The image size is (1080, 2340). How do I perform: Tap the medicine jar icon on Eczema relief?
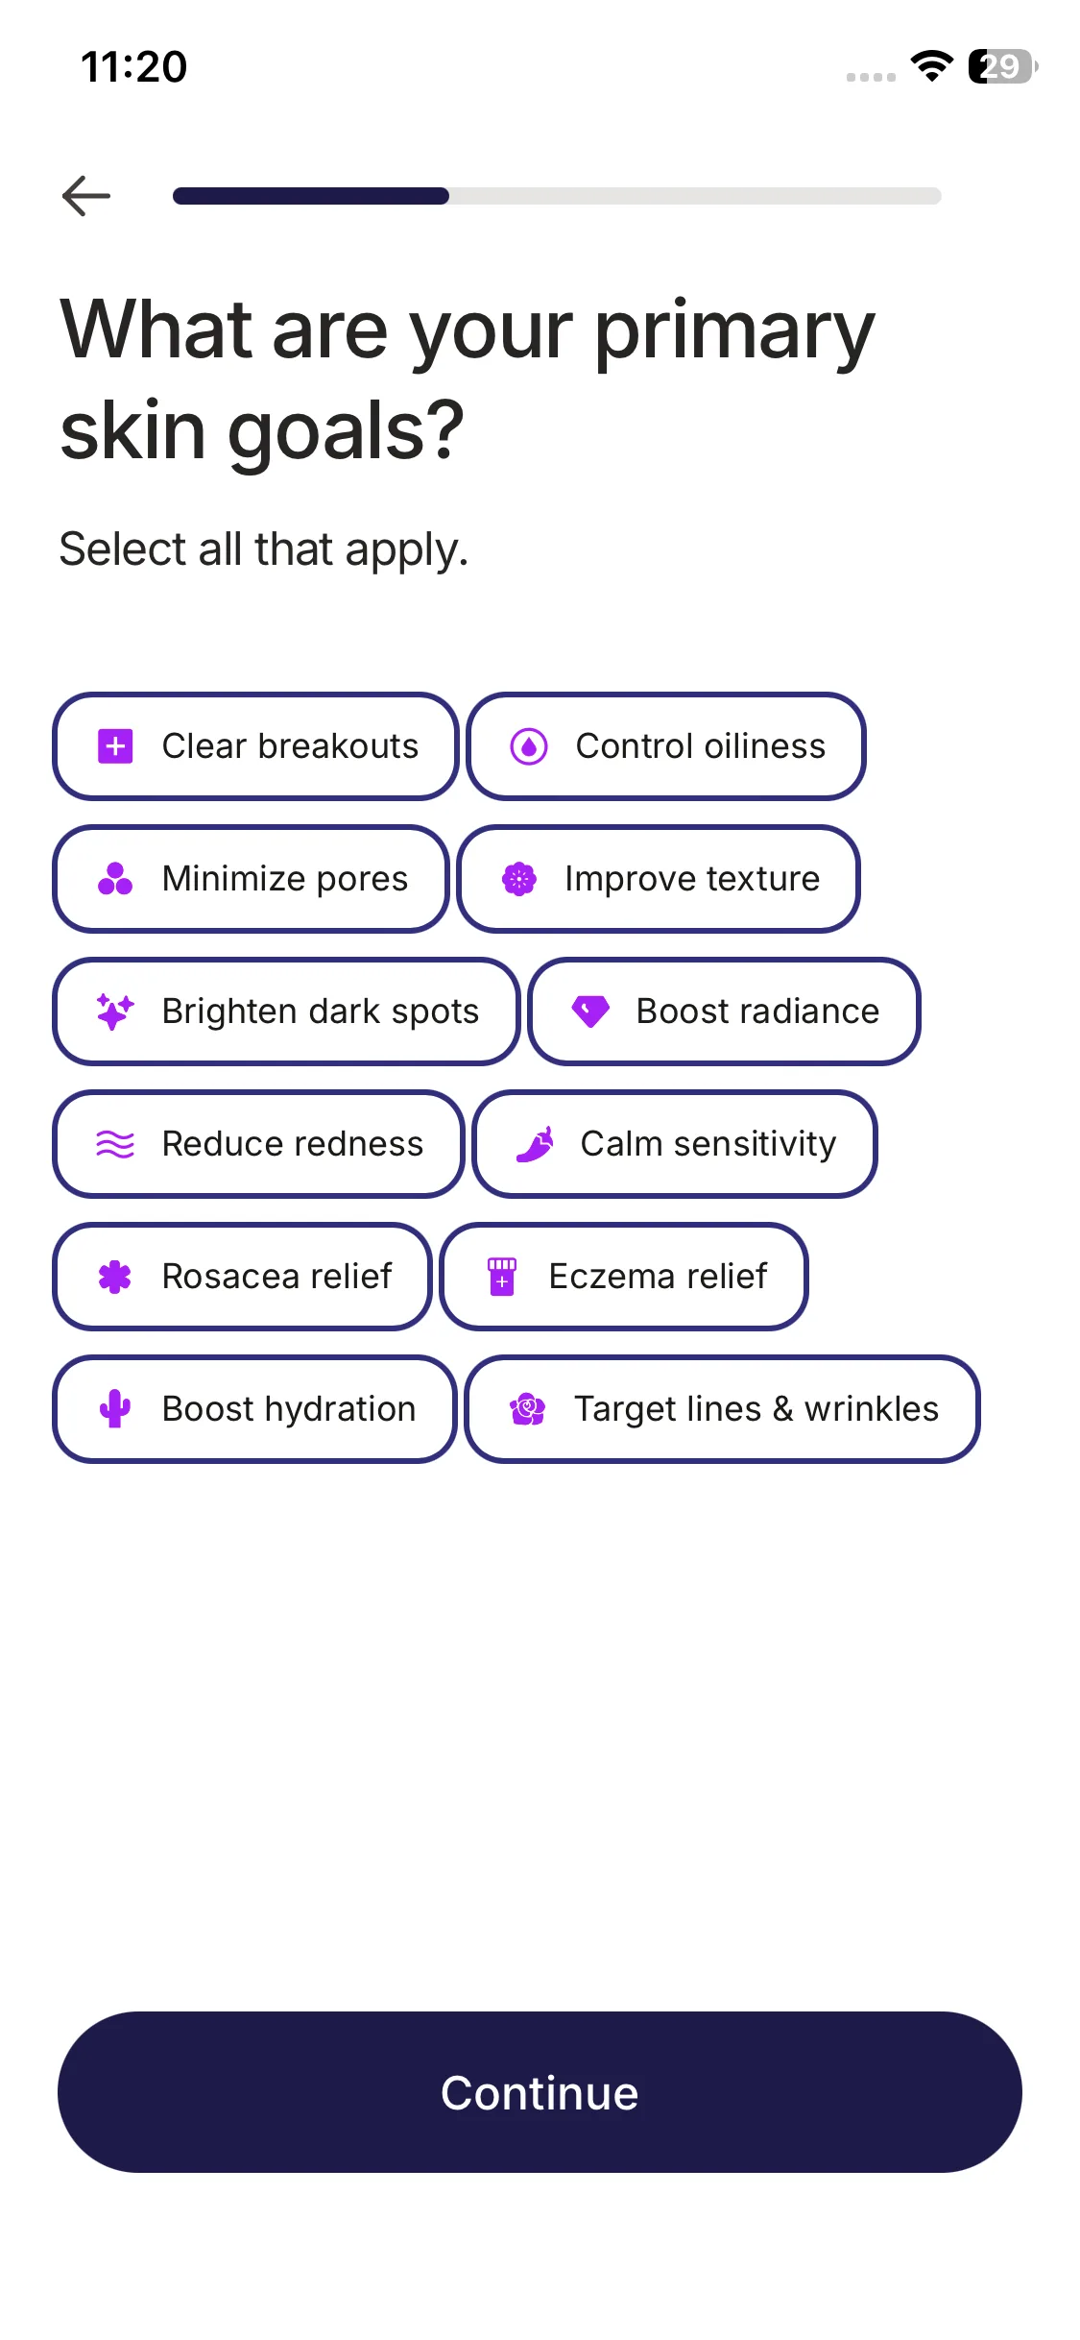pyautogui.click(x=502, y=1277)
